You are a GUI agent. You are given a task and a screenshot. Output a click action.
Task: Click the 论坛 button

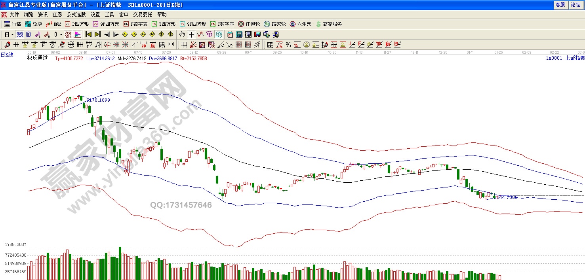pos(575,5)
